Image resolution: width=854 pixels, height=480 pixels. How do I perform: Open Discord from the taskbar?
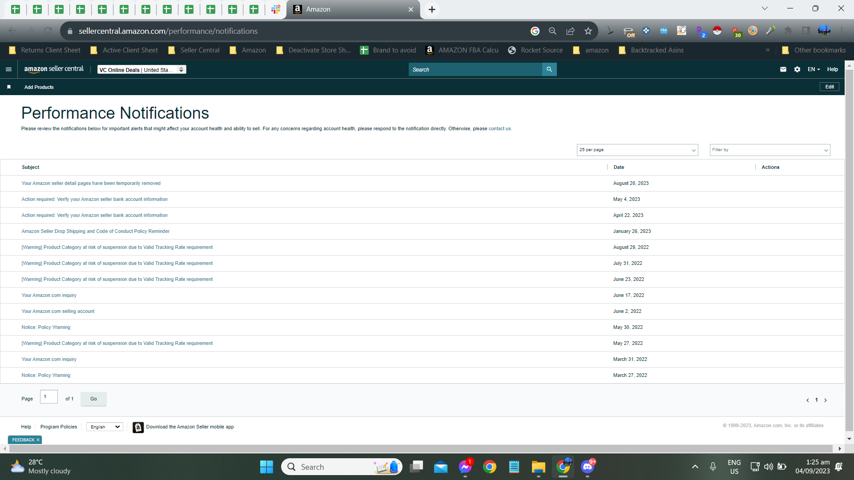(x=588, y=467)
